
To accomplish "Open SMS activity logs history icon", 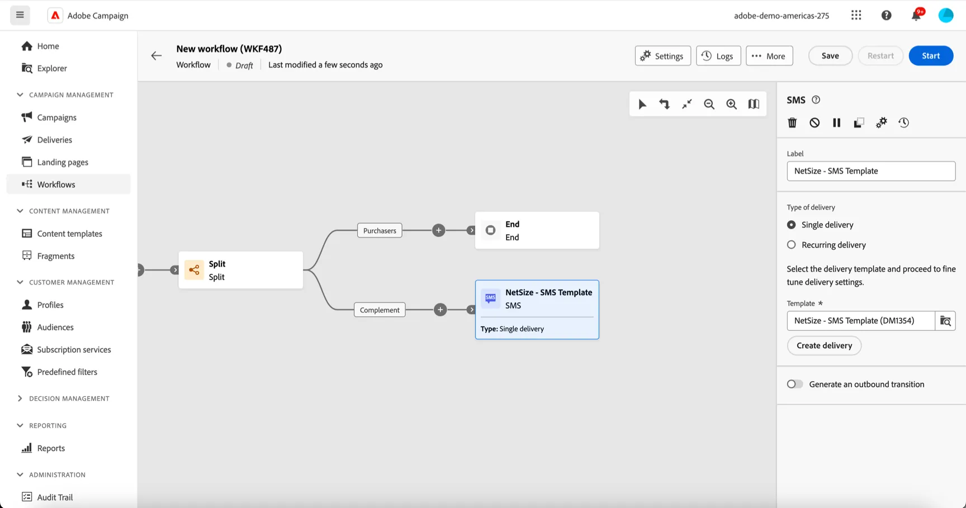I will (x=904, y=122).
